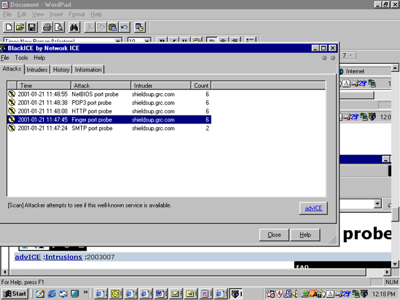Click the Open file icon in WordPad
The image size is (400, 300).
coord(20,27)
